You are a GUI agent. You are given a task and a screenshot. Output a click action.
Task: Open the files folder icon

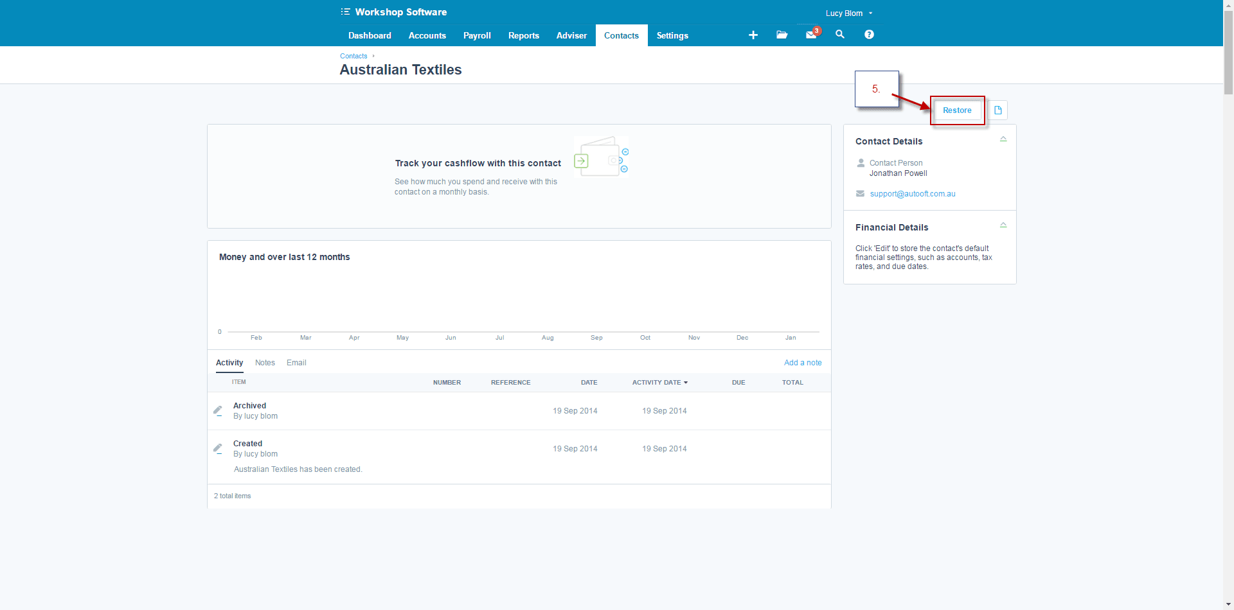point(782,35)
